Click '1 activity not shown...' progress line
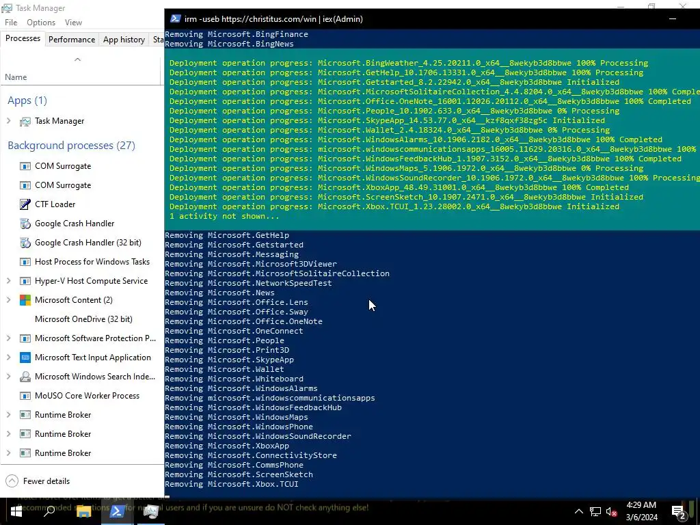The image size is (700, 525). 224,216
